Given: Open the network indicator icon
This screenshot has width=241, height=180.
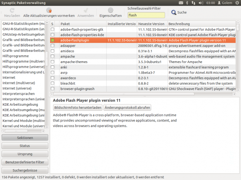Looking at the screenshot, I should [x=193, y=3].
